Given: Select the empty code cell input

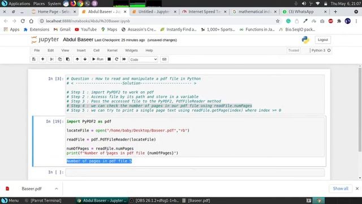Looking at the screenshot, I should pyautogui.click(x=195, y=172).
